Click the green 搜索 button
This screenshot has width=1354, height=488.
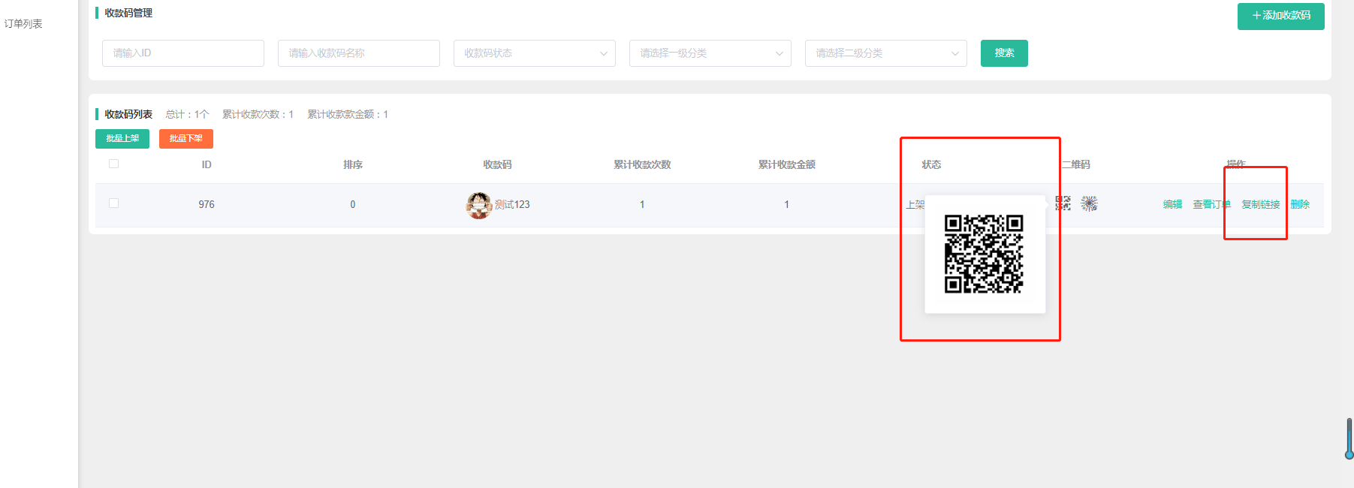[x=1004, y=53]
